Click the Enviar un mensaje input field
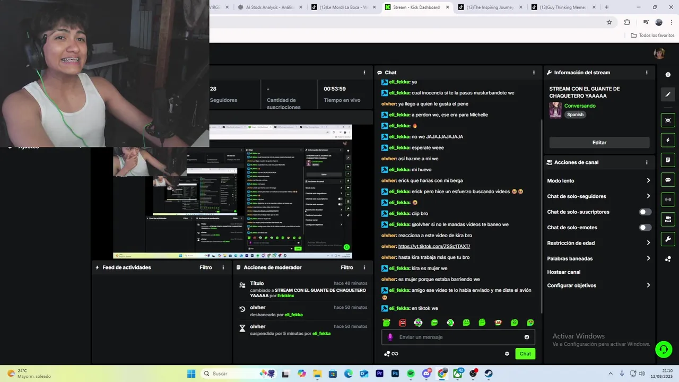 458,337
